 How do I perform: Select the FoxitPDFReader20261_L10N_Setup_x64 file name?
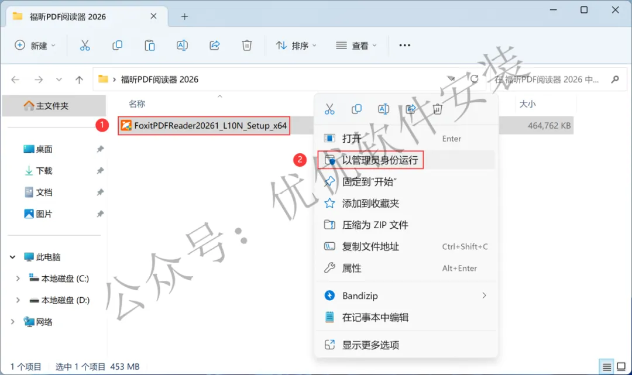point(211,126)
